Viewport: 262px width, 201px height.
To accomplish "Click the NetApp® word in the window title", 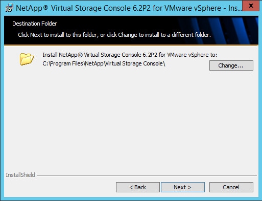I will click(x=32, y=8).
